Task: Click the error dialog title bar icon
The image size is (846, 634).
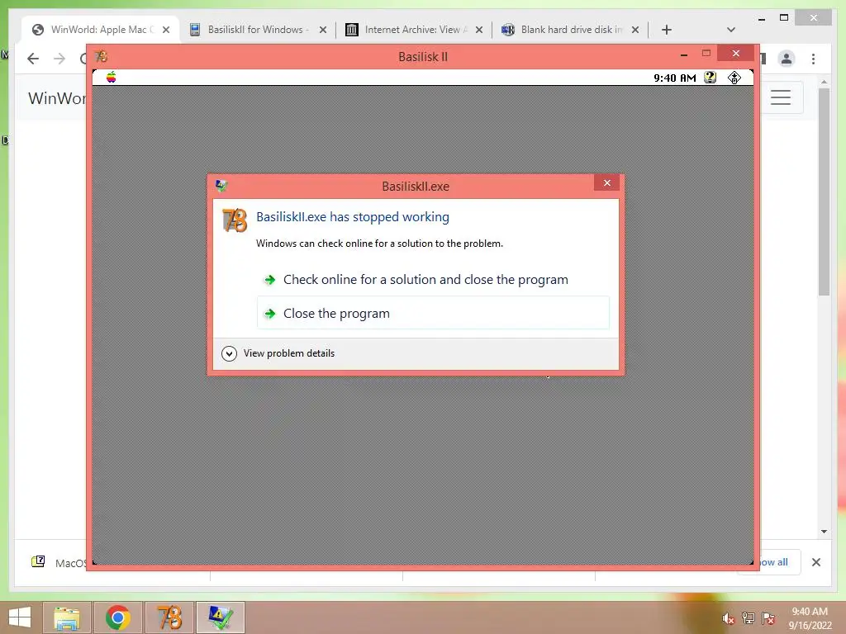Action: (221, 186)
